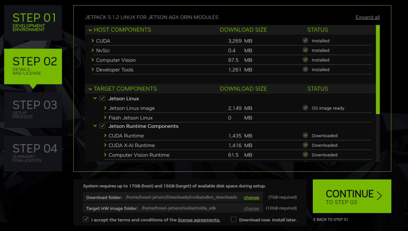Image resolution: width=408 pixels, height=231 pixels.
Task: Go to Step 01 Development Environment
Action: 33,23
